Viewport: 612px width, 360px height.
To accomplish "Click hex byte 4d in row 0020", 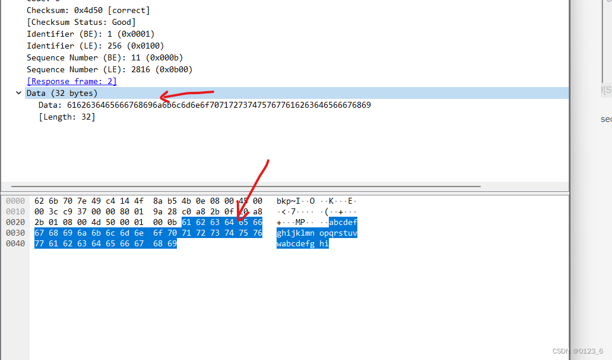I will click(96, 222).
